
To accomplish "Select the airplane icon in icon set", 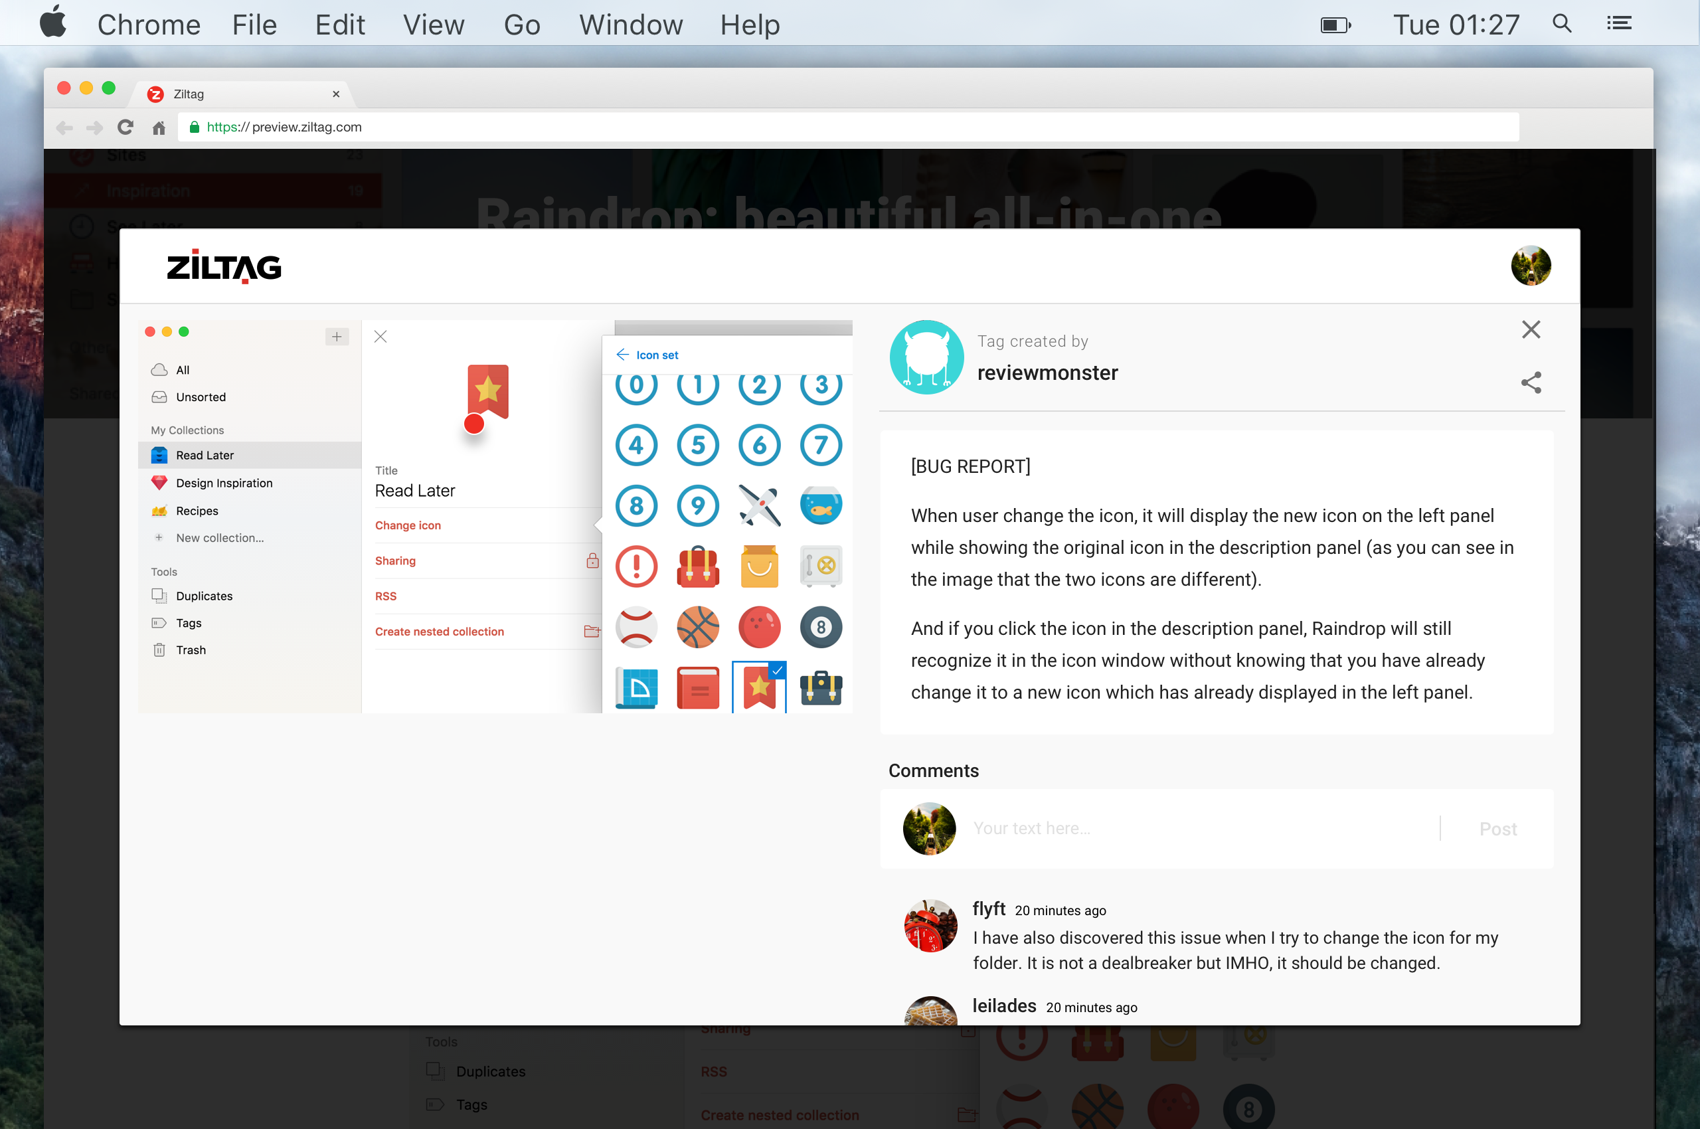I will click(759, 505).
